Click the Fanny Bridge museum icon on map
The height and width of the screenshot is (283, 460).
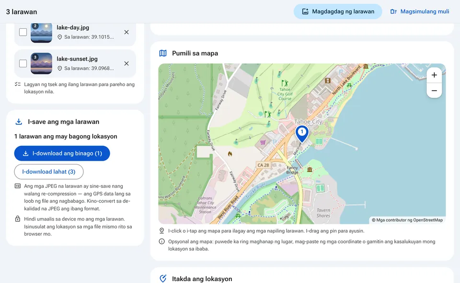coord(310,169)
